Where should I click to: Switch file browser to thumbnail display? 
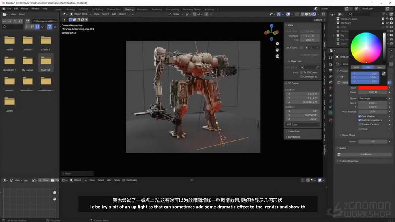pos(37,27)
